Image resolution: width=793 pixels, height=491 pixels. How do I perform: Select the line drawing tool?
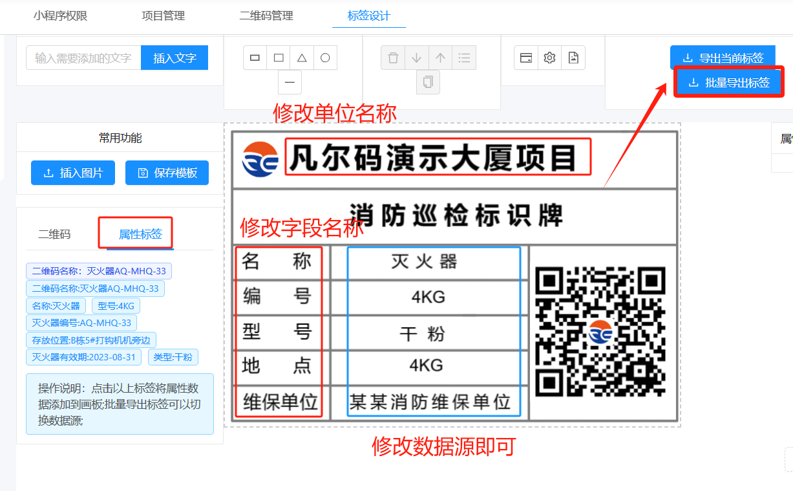(x=290, y=82)
